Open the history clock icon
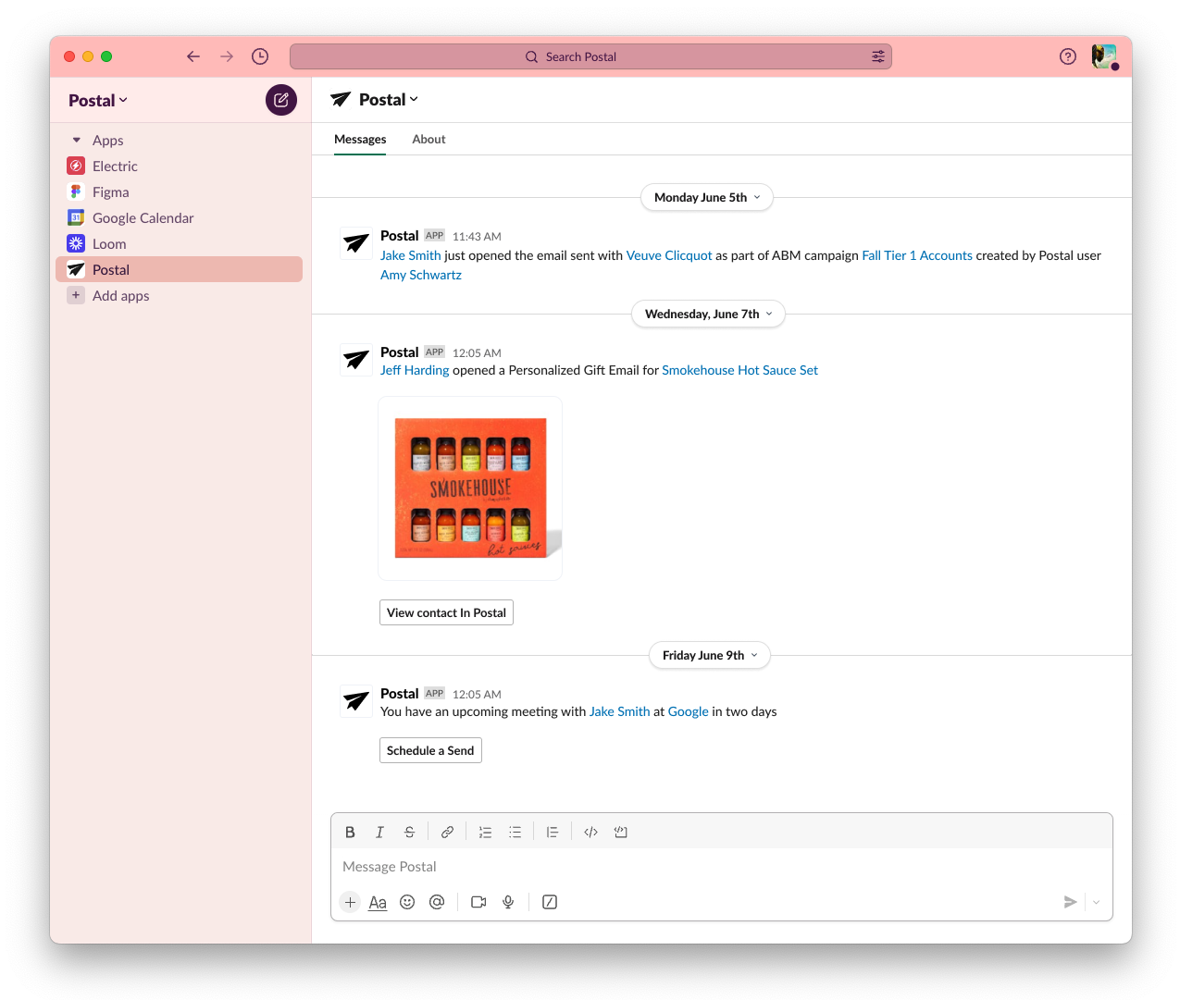 260,56
